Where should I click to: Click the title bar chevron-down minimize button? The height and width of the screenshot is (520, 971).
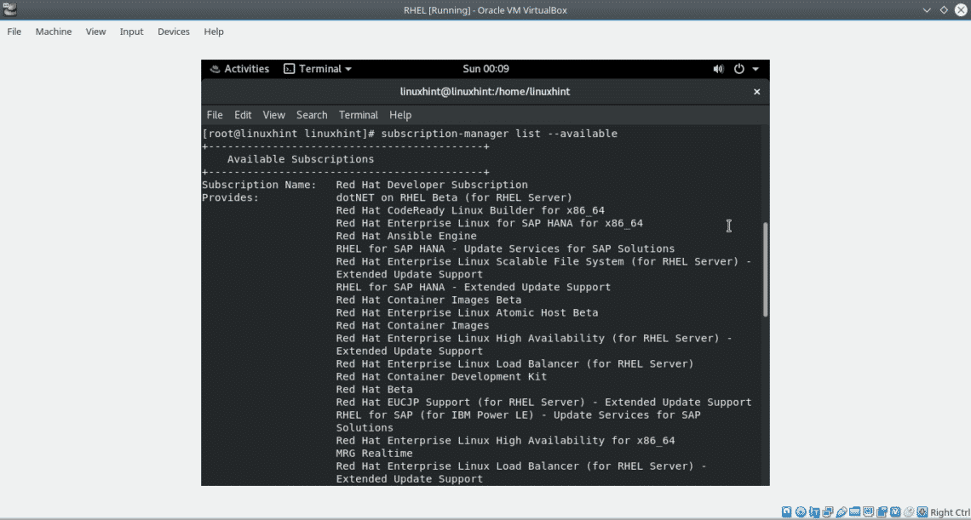(927, 10)
